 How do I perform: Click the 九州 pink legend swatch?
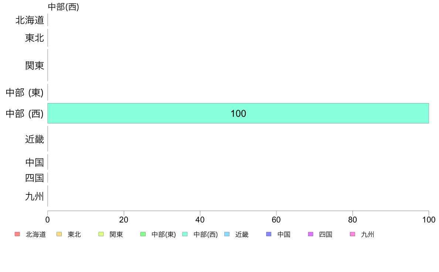pos(353,234)
